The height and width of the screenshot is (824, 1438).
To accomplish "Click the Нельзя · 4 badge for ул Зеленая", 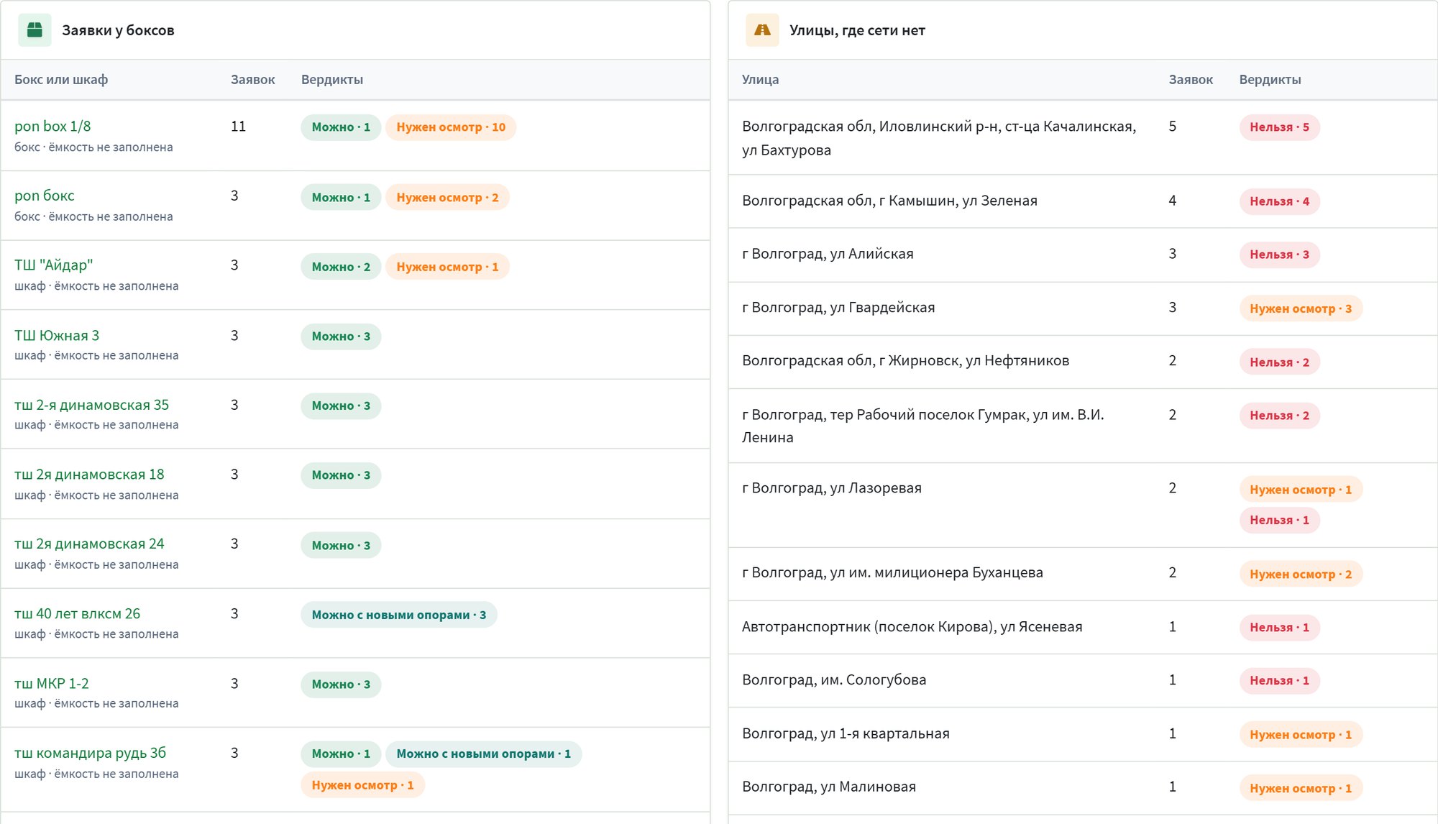I will [1279, 201].
